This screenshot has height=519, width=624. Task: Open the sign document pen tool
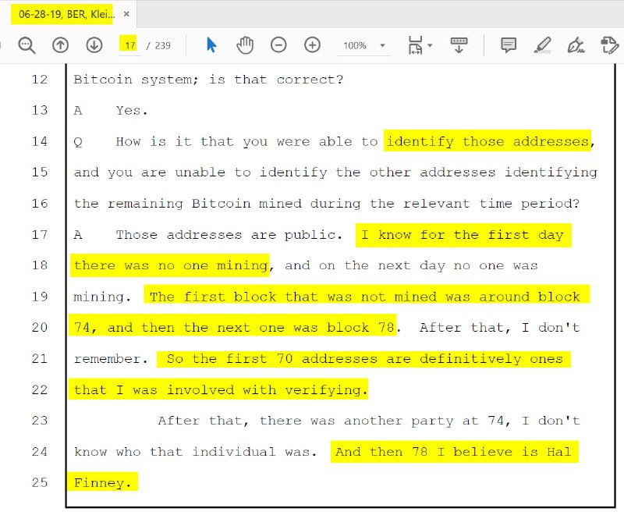pos(576,45)
